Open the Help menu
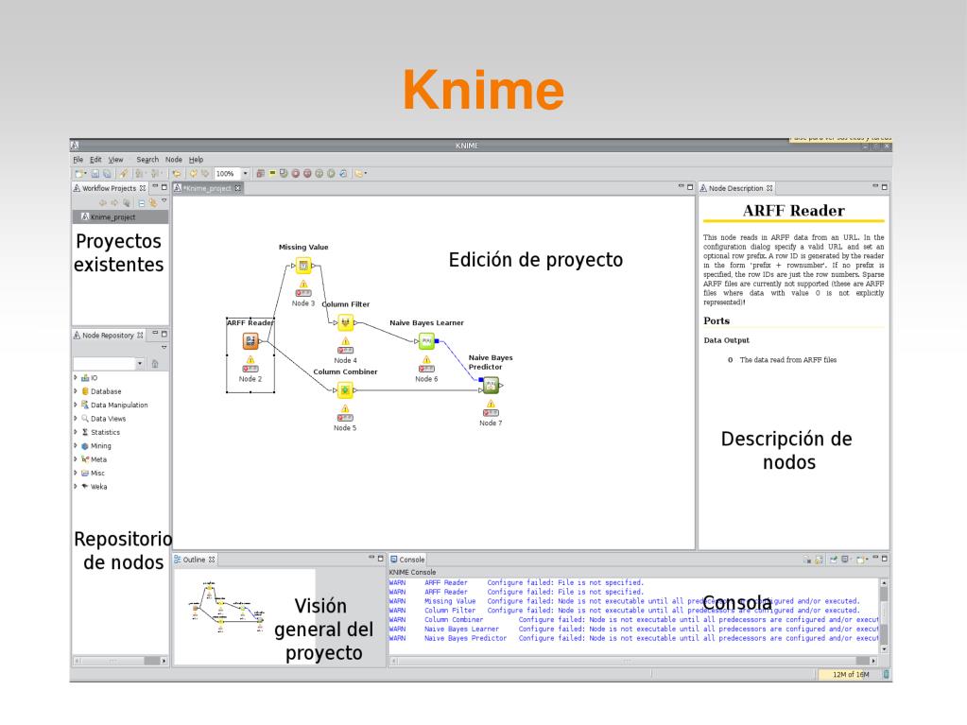Screen dimensions: 967x725 click(196, 160)
